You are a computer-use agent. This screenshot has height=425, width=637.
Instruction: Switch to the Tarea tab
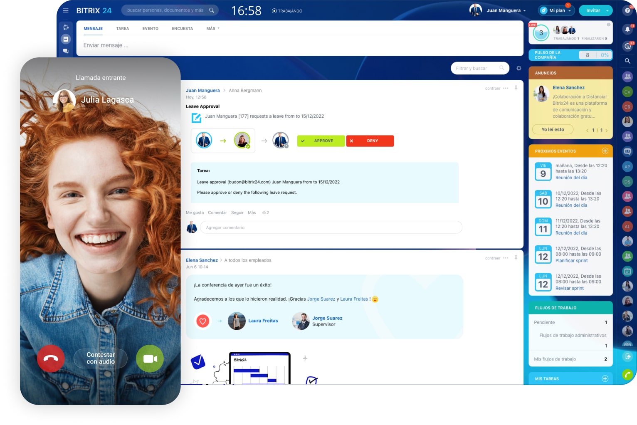(x=122, y=29)
